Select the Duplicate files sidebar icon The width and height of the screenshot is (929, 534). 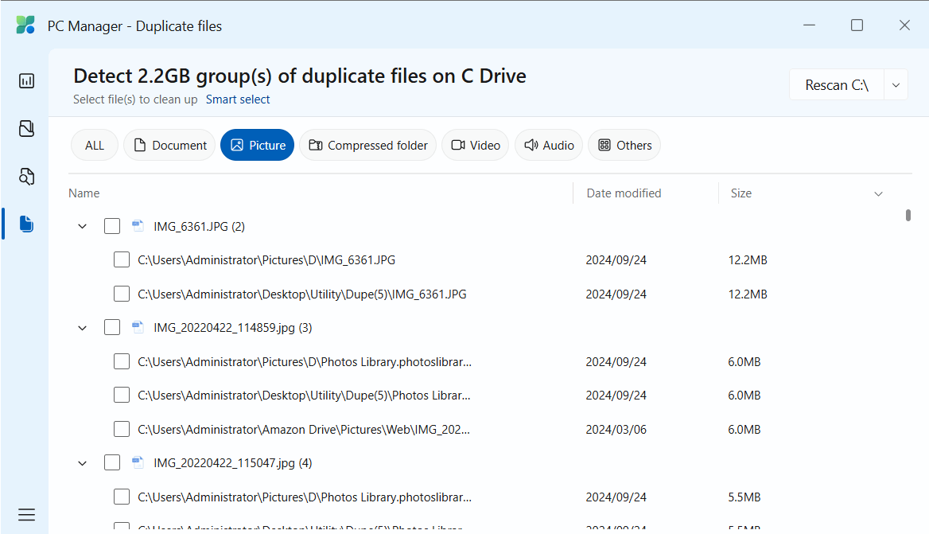(26, 224)
